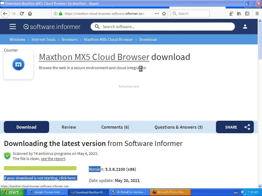Go to Windows breadcrumb

17,40
